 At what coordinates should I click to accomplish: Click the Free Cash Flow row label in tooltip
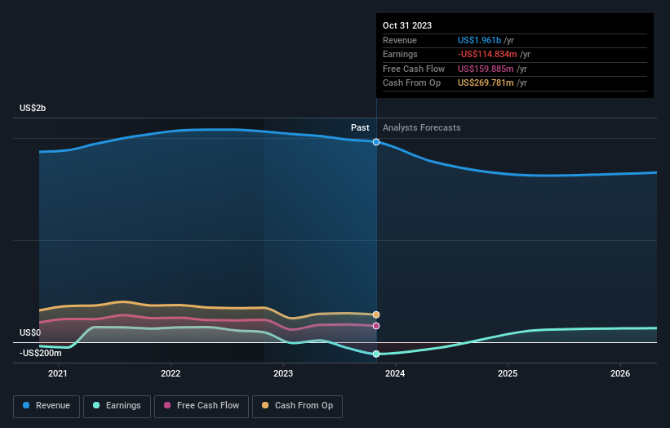414,69
